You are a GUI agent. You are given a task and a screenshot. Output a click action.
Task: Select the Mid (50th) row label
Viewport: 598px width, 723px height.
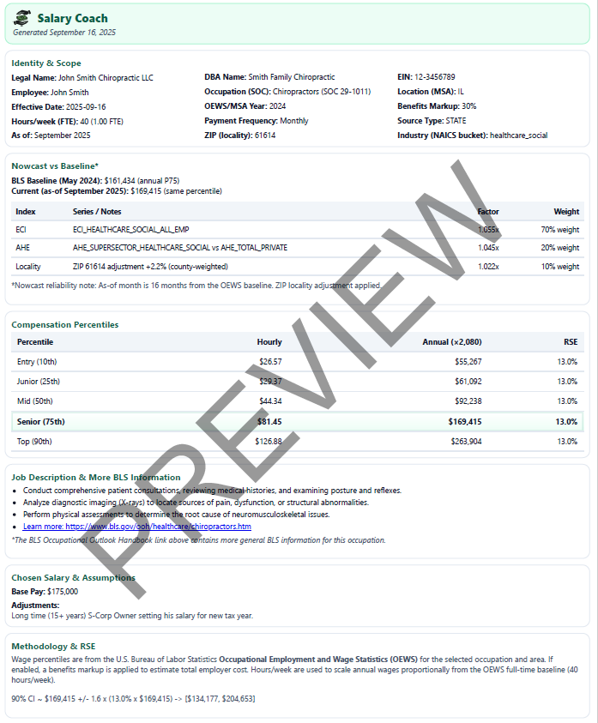(x=35, y=401)
